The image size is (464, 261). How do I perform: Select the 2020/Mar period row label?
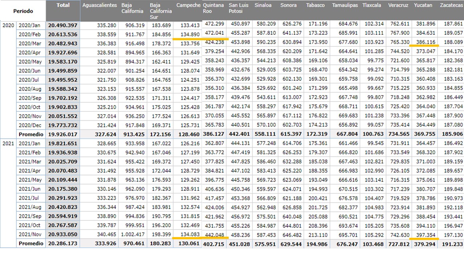click(x=30, y=43)
